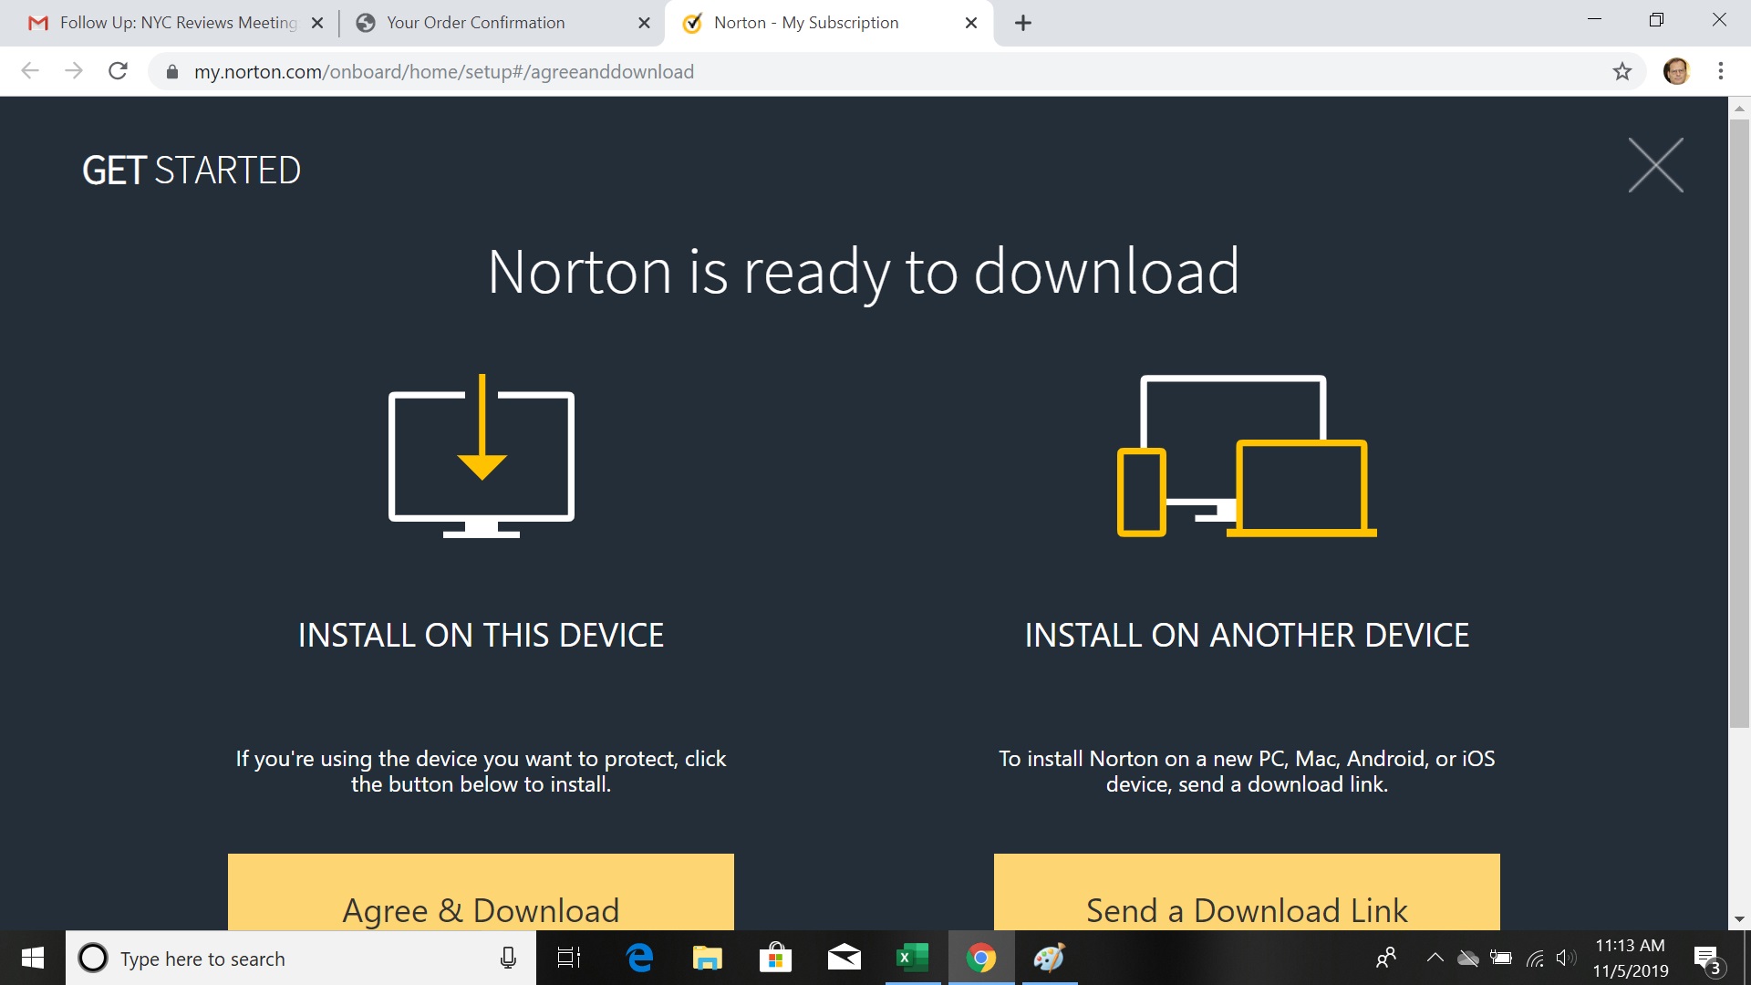This screenshot has width=1751, height=985.
Task: Close the Your Order Confirmation tab
Action: click(x=644, y=23)
